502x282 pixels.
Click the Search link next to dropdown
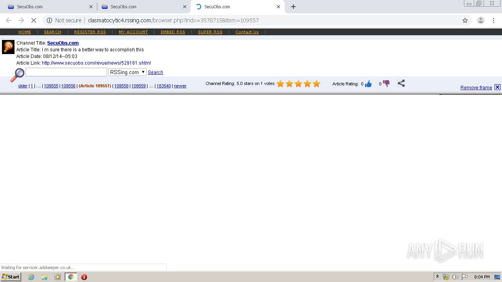coord(155,72)
